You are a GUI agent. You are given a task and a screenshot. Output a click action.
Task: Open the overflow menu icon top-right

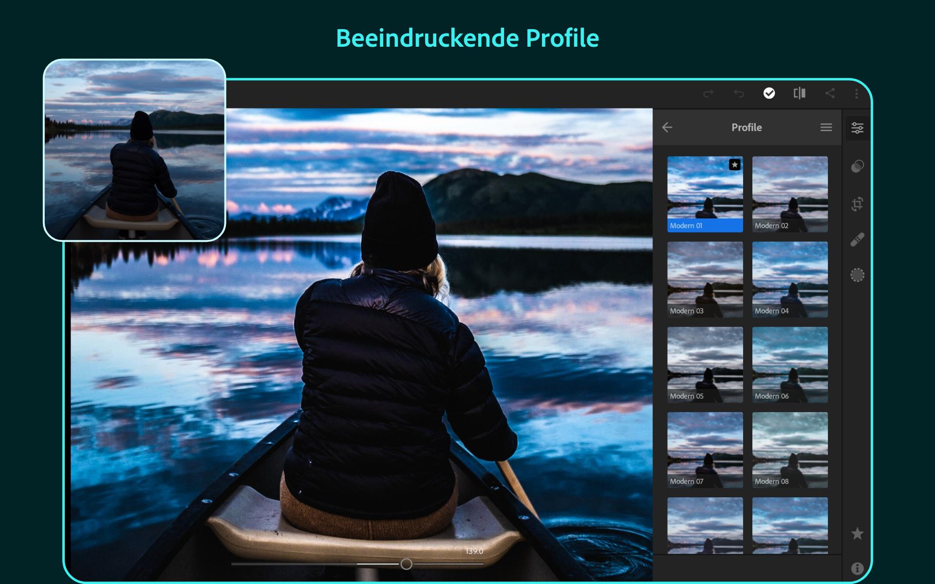pyautogui.click(x=858, y=94)
